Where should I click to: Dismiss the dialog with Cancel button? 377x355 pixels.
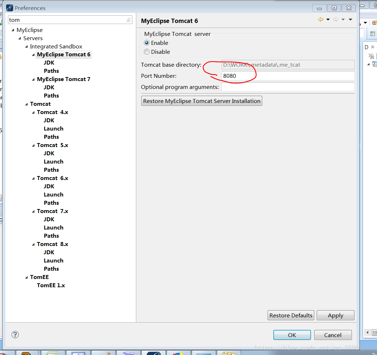pyautogui.click(x=333, y=335)
